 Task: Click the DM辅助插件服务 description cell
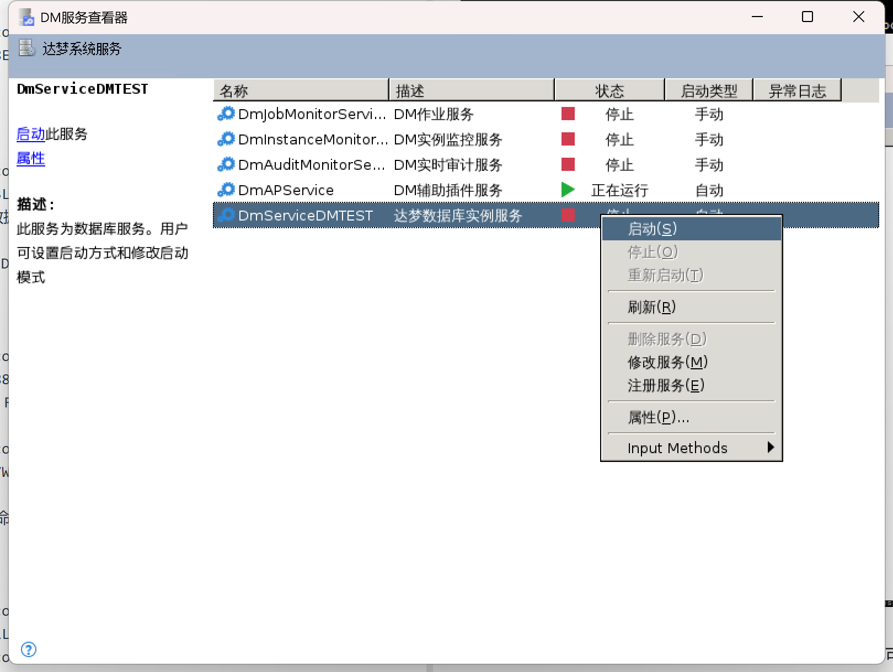pyautogui.click(x=448, y=190)
